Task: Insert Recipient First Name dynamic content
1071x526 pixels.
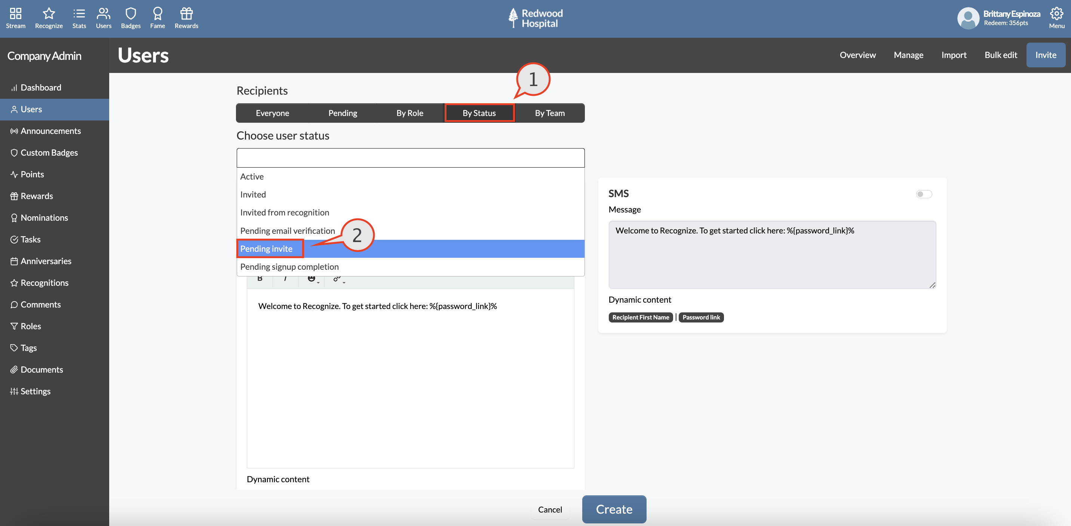Action: coord(640,317)
